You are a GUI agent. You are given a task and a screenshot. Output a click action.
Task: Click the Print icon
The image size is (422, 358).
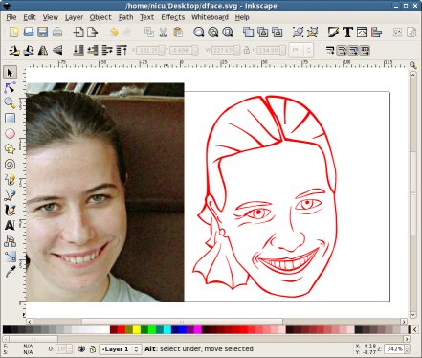(x=57, y=32)
